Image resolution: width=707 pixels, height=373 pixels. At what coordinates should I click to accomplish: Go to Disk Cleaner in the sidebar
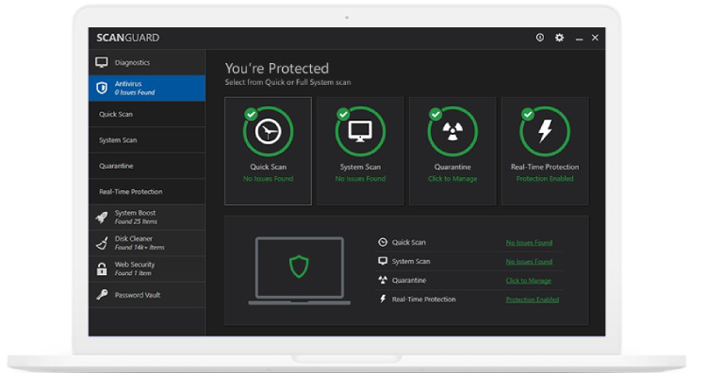147,243
